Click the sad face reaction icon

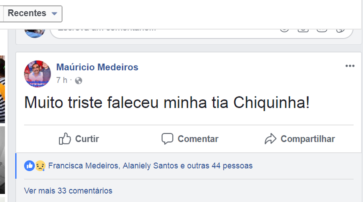coord(40,165)
